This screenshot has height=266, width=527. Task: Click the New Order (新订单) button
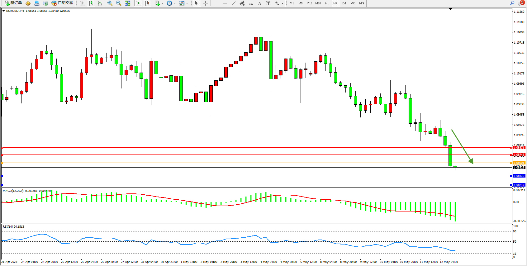13,3
